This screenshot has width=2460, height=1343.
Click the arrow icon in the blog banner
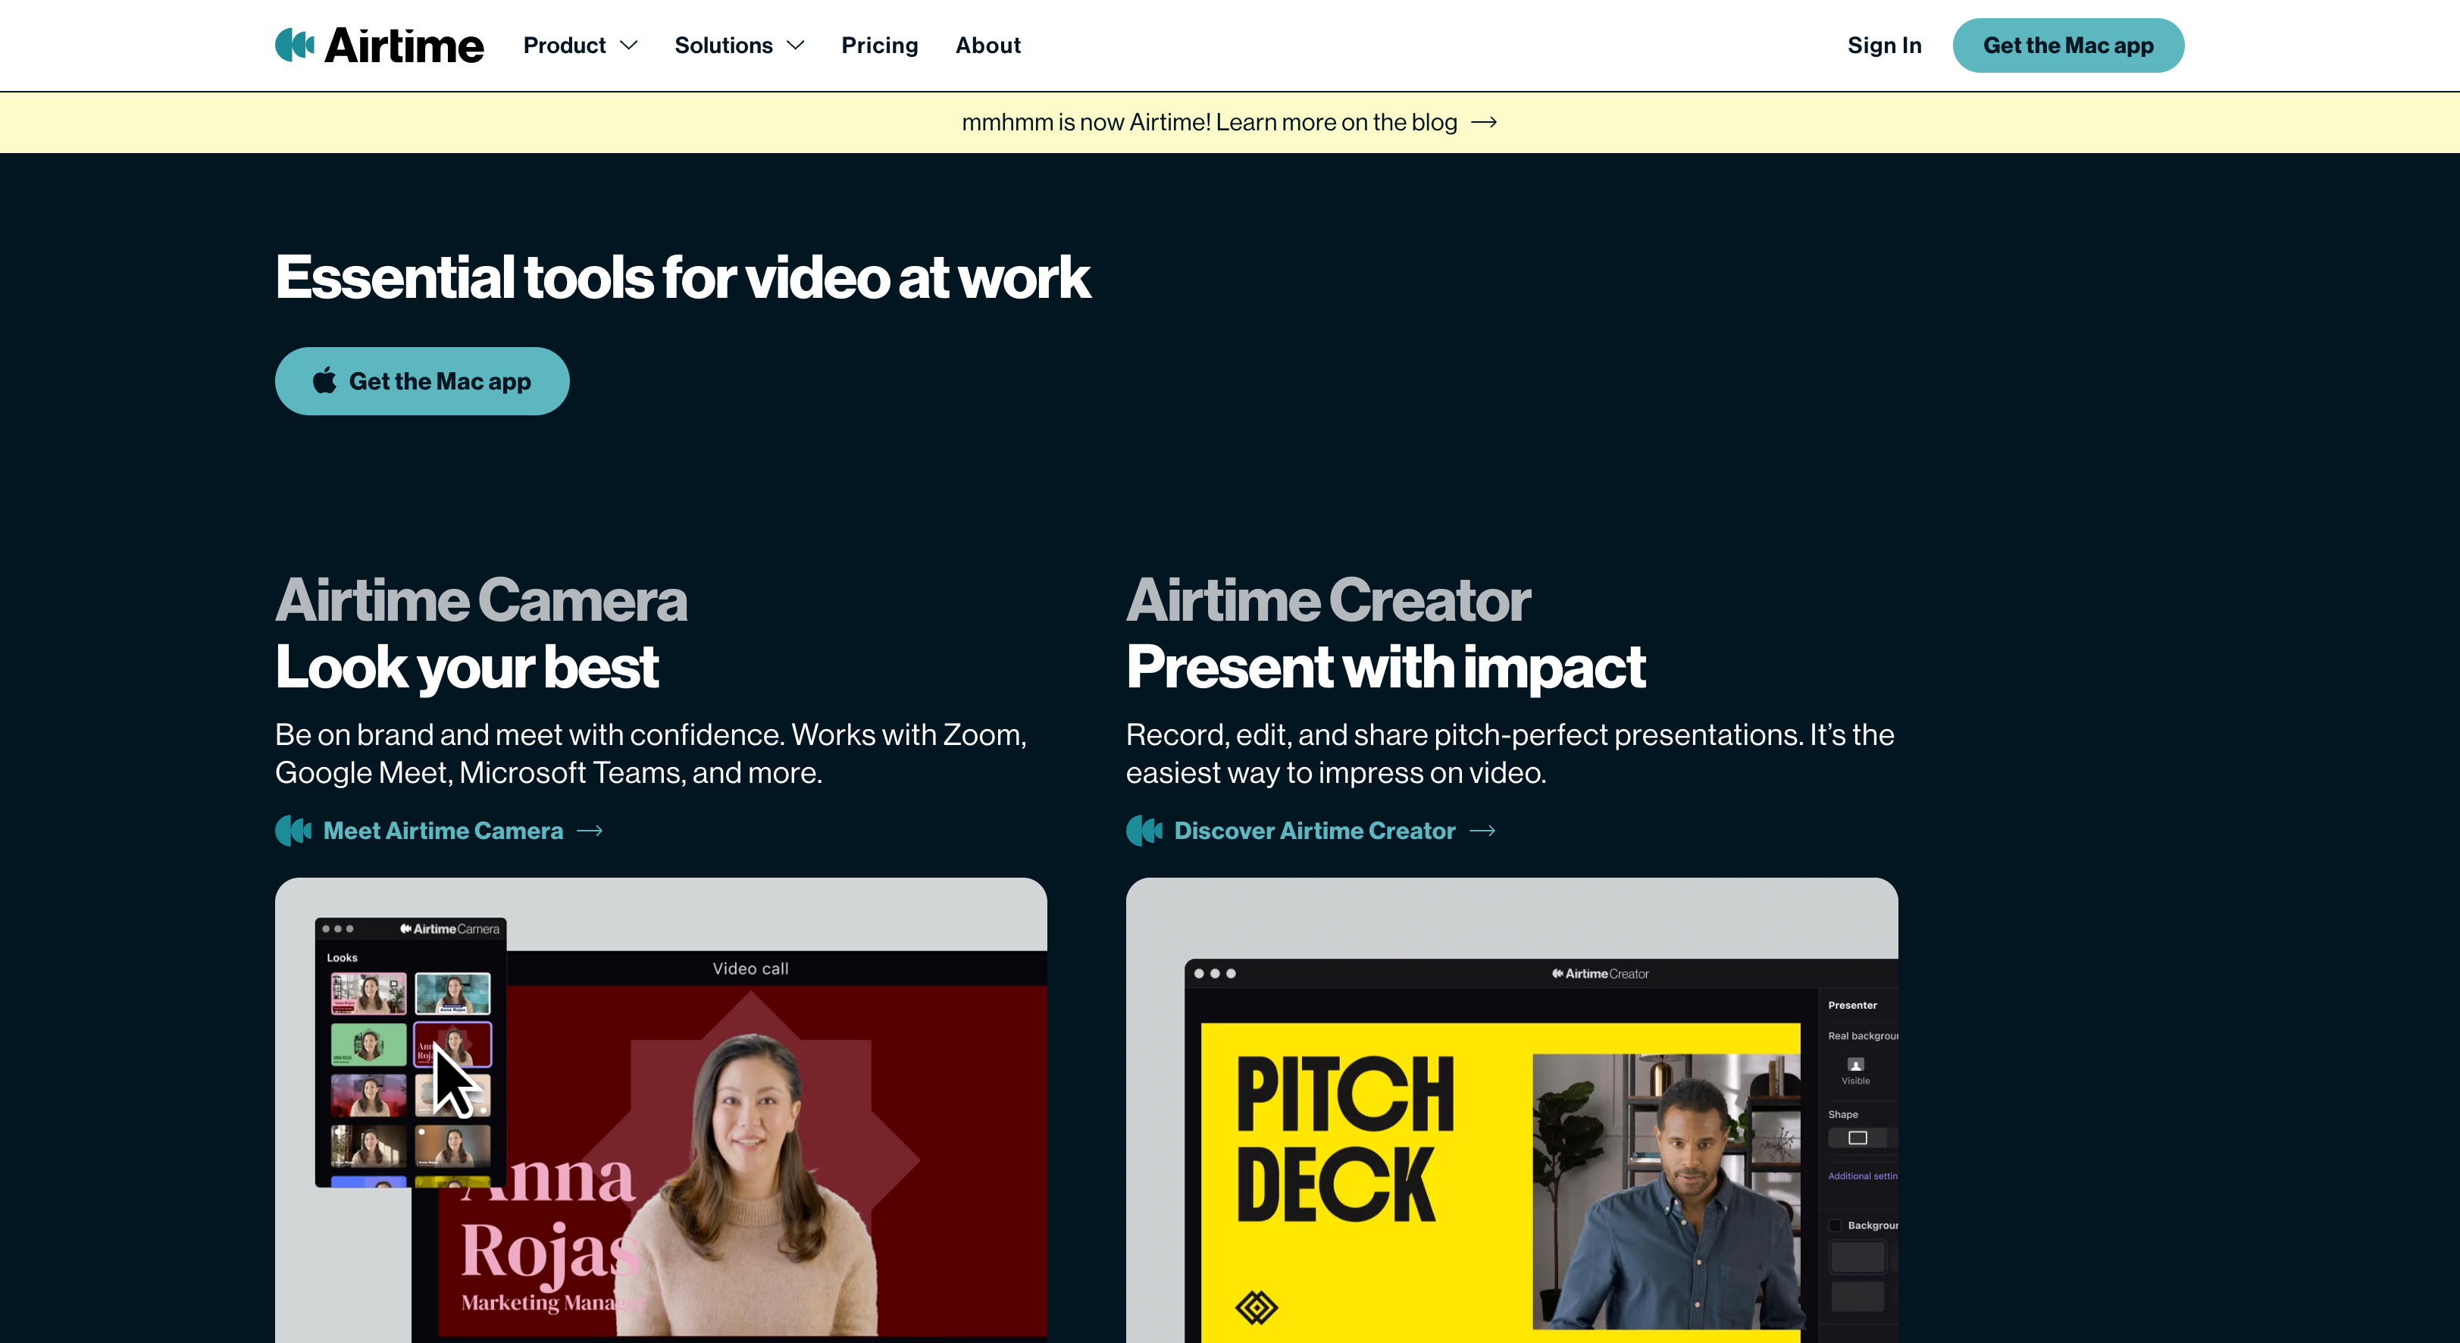[1483, 122]
